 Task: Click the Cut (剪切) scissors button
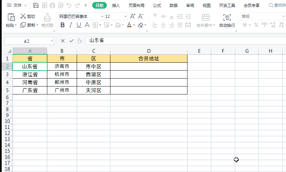tap(28, 16)
